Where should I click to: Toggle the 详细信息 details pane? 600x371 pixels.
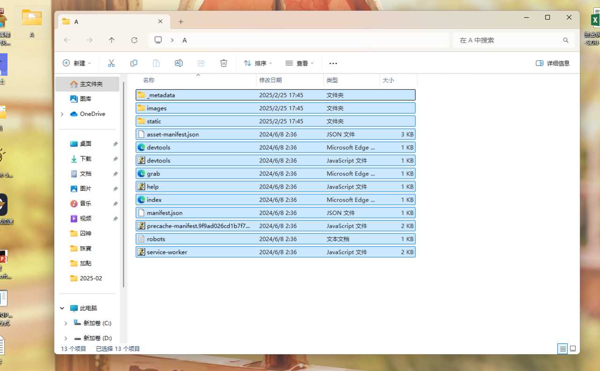[552, 63]
